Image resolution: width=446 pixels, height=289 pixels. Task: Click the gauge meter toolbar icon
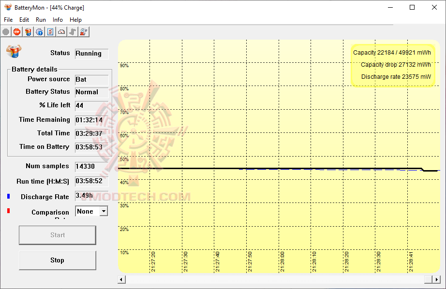point(61,32)
